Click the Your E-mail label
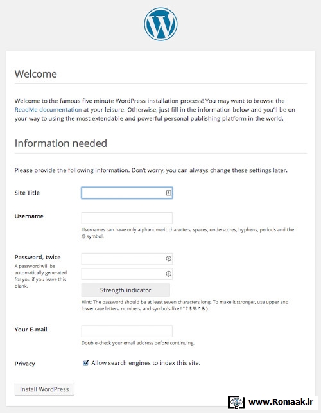 (x=31, y=330)
